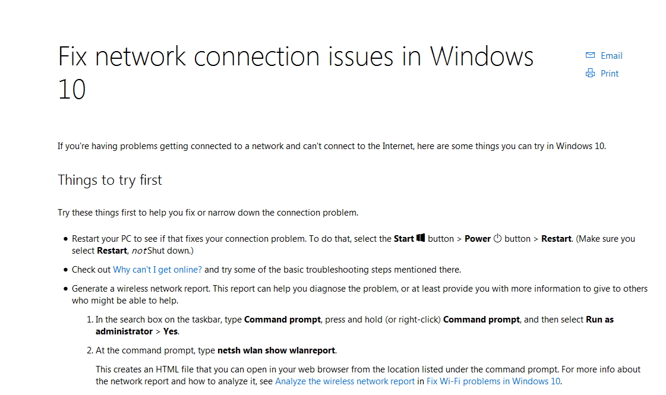Open the Email link

tap(611, 56)
